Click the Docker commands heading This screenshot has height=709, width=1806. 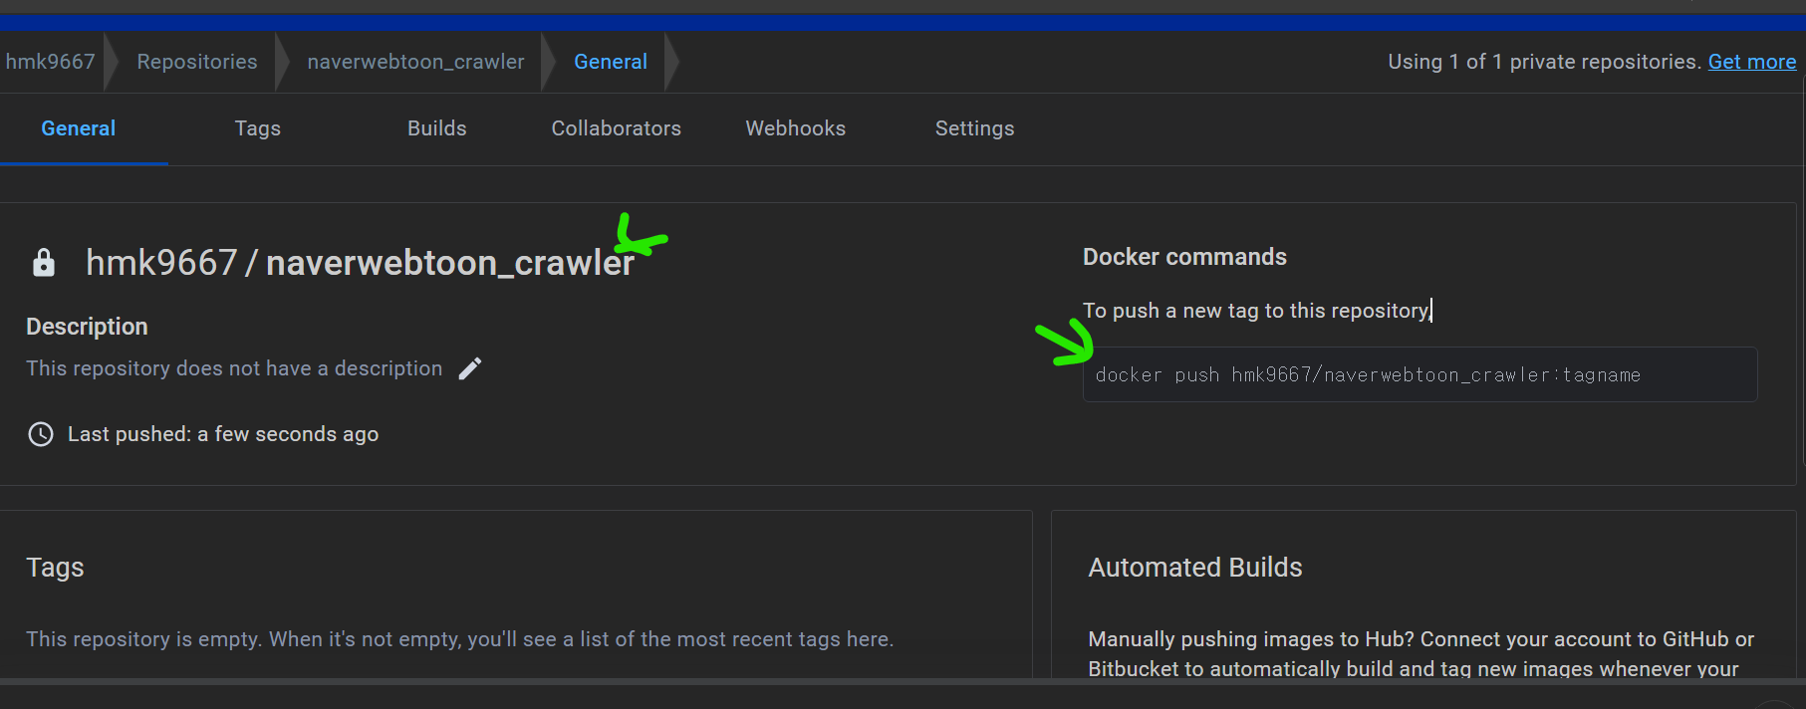point(1184,257)
